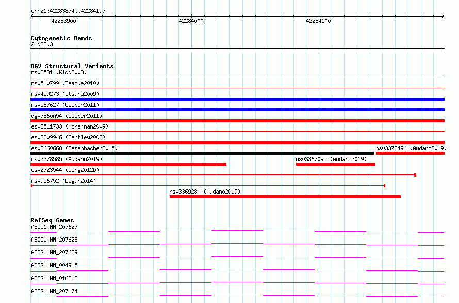Screen dimensions: 459x303
Task: Select the red bar of dgv7860n54
Action: pos(237,121)
